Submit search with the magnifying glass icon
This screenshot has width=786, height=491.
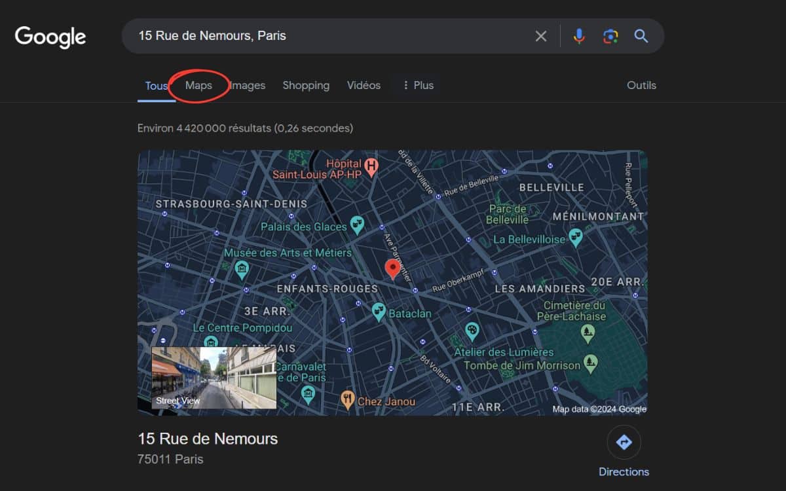(x=641, y=36)
